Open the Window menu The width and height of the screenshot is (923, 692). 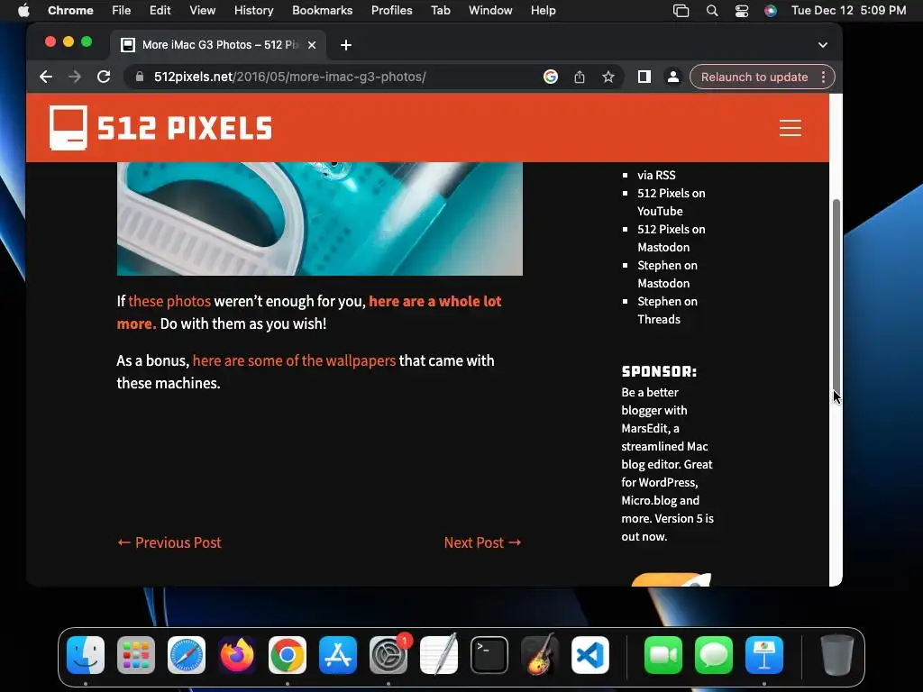pos(490,11)
